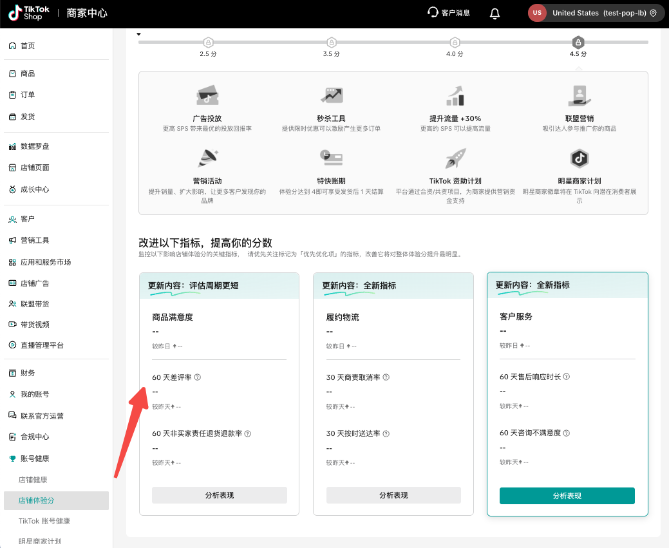Click the 特快账期 wallet icon
Viewport: 669px width, 548px height.
(x=331, y=159)
